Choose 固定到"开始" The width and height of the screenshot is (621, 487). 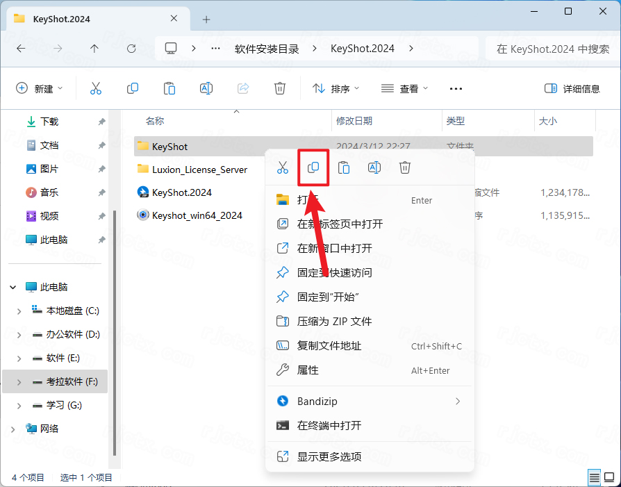click(370, 297)
